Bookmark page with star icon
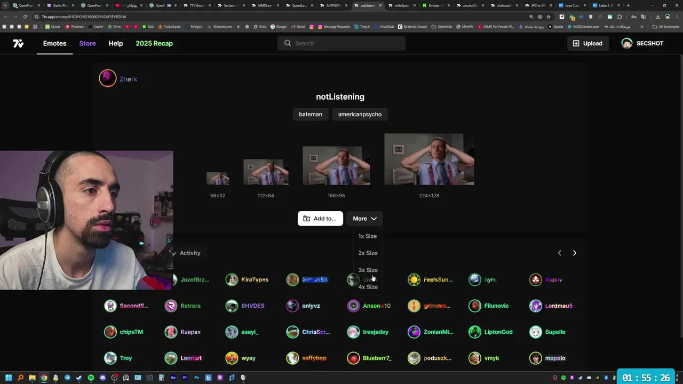 coord(548,17)
